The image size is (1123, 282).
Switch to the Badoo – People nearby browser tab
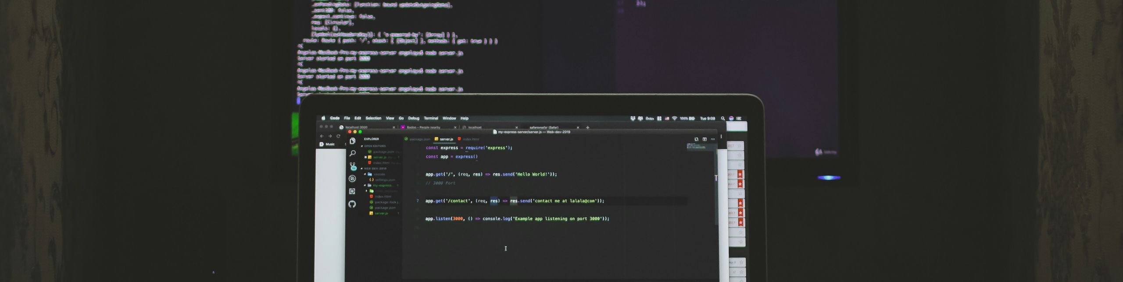[x=428, y=127]
